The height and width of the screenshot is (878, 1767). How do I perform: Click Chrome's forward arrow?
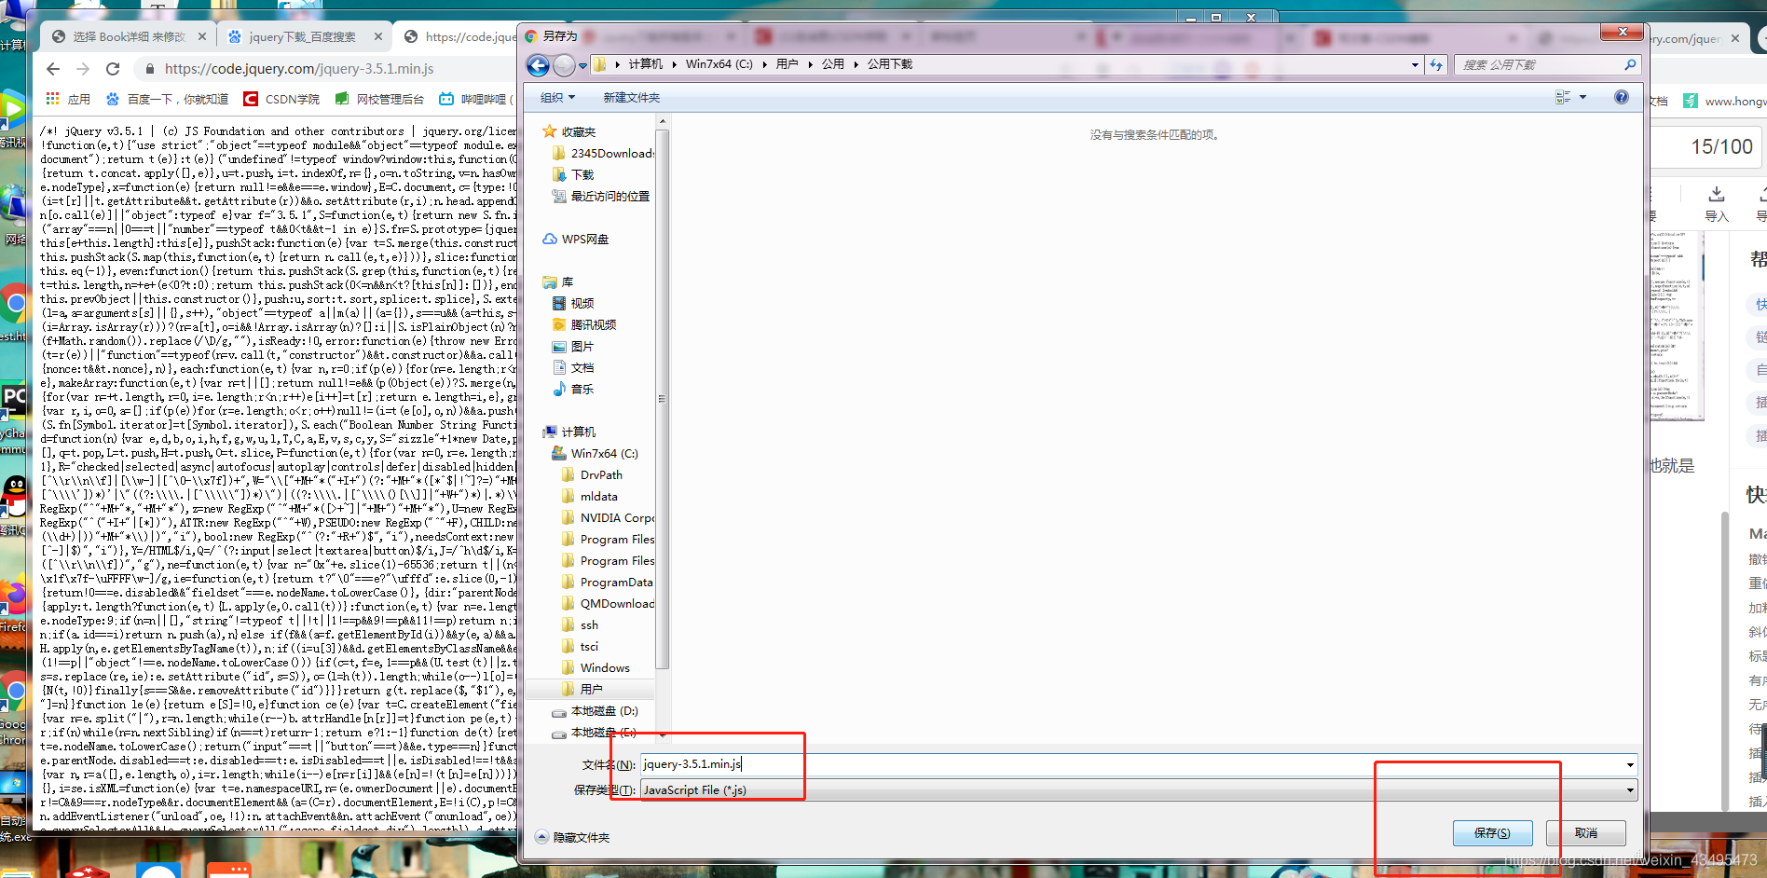83,69
